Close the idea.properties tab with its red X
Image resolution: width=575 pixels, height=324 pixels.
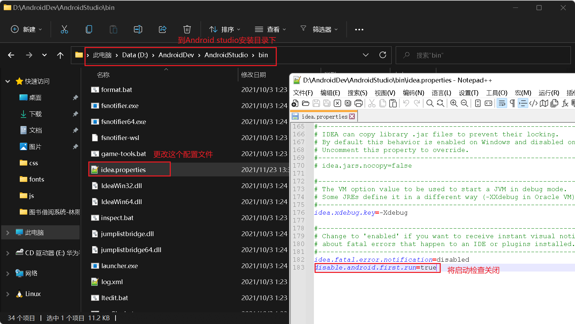coord(352,117)
